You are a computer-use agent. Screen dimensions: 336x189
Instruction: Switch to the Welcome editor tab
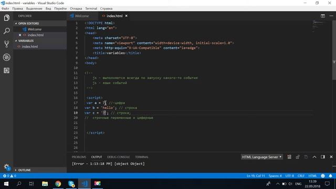tap(82, 16)
